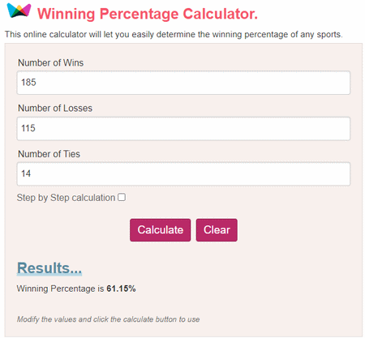Click the Number of Wins label
This screenshot has height=338, width=365.
point(50,62)
